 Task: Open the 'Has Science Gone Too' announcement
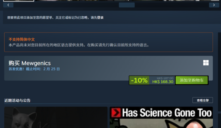pyautogui.click(x=161, y=117)
